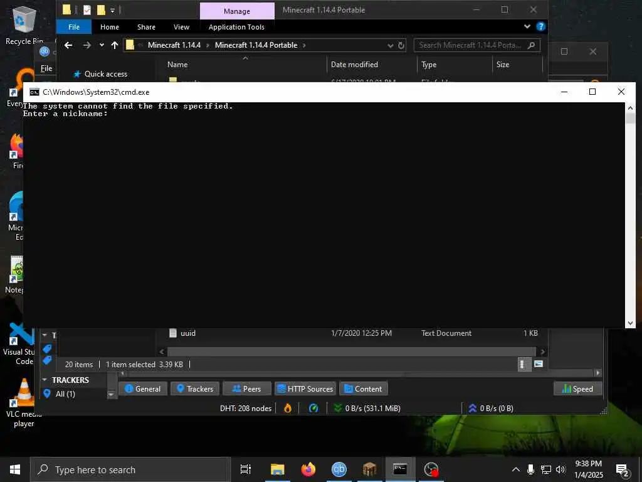Click the Properties icon in Explorer's quick access toolbar
Image resolution: width=642 pixels, height=482 pixels.
click(x=87, y=10)
